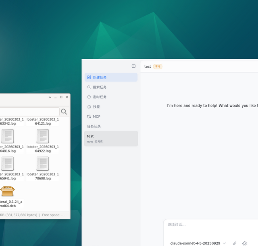
Task: Open the test task in history
Action: (111, 138)
